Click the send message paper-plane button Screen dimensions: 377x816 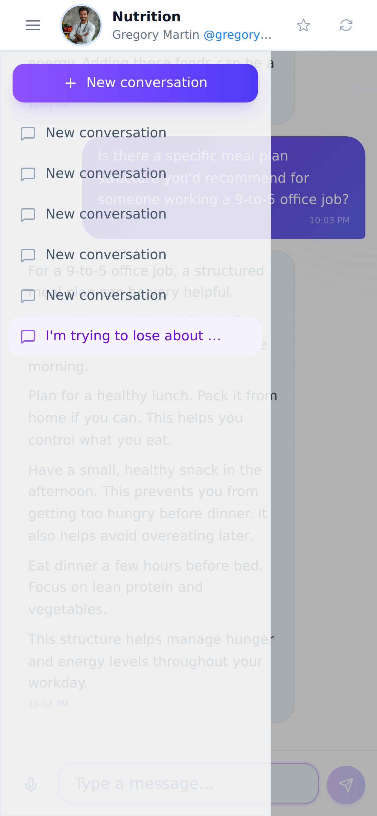coord(346,785)
